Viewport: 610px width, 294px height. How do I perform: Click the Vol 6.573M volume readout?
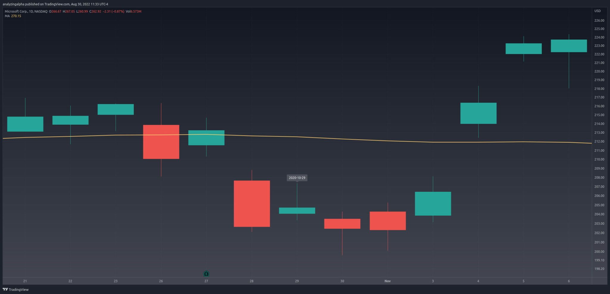[133, 11]
